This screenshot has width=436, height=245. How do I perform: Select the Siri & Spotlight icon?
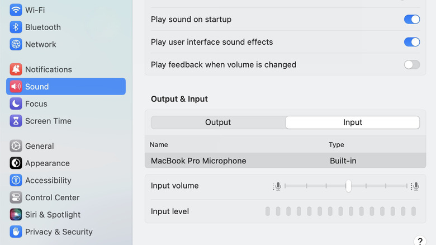click(16, 214)
